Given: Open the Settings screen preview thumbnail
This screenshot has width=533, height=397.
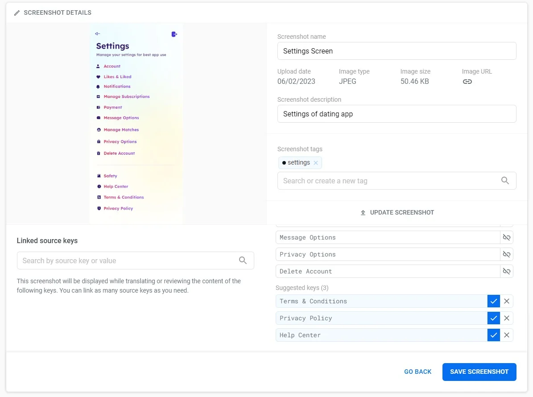Looking at the screenshot, I should (136, 124).
